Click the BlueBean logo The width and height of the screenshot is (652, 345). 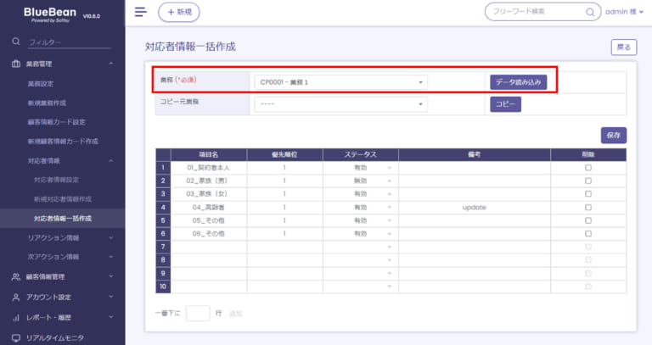(53, 14)
